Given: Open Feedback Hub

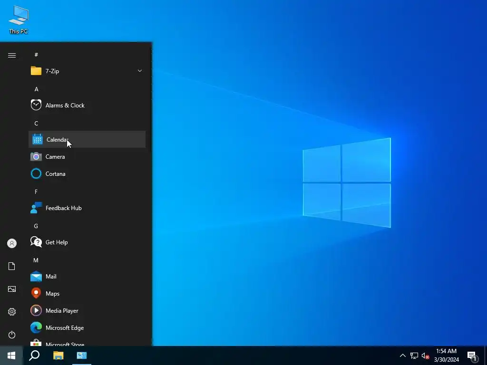Looking at the screenshot, I should [x=87, y=208].
